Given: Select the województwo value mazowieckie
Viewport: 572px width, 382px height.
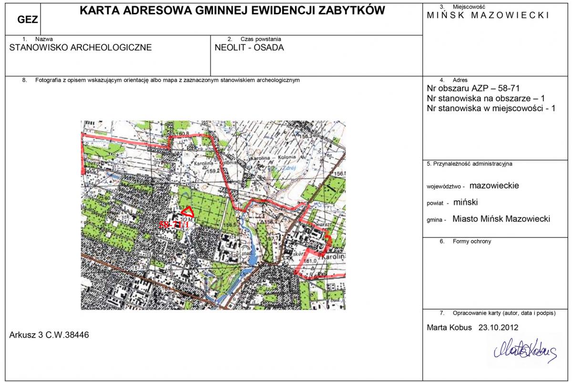Looking at the screenshot, I should pos(494,186).
